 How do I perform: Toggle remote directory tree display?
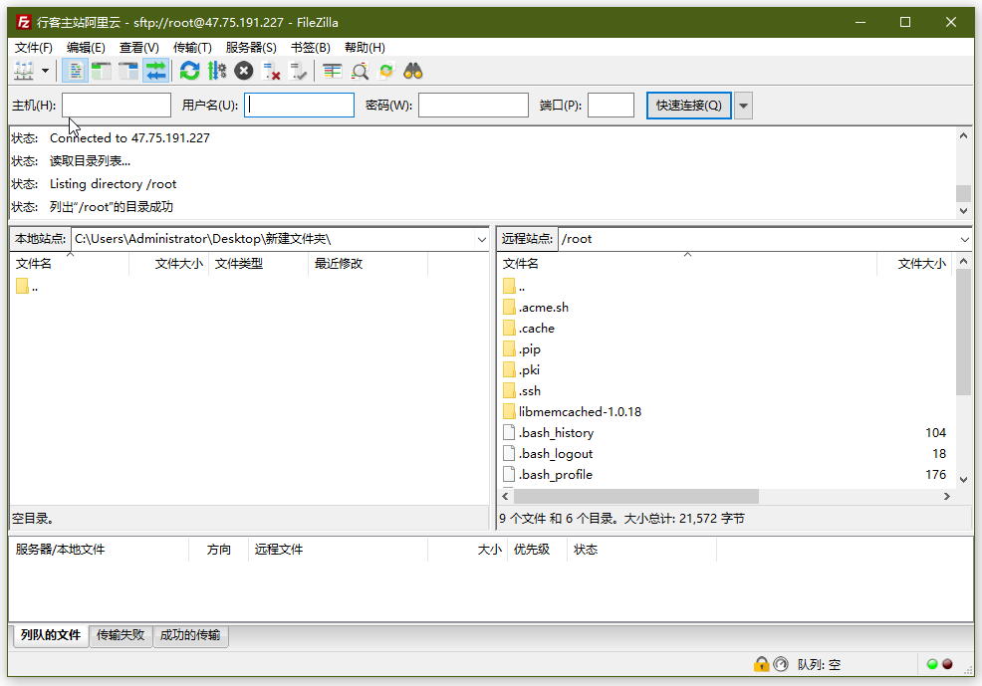128,72
